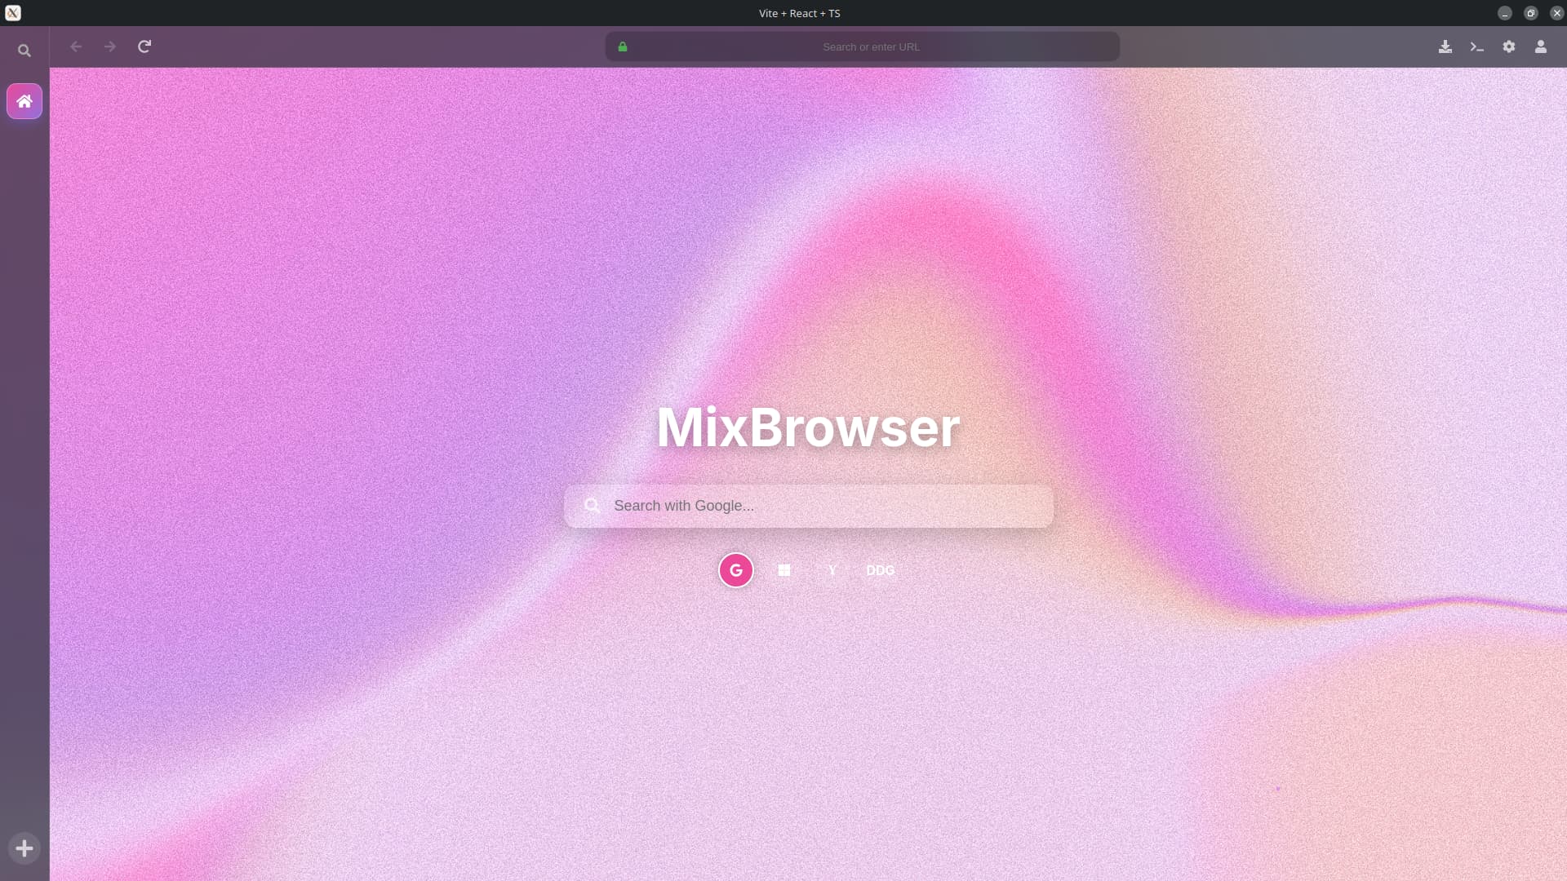Select the Bing windows-logo search engine
The image size is (1567, 881).
[x=784, y=570]
